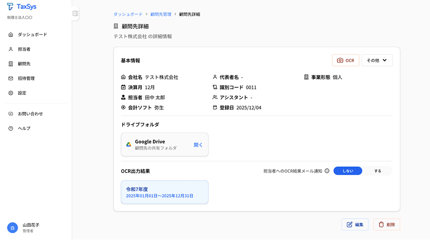Click the 削除 button label
Image resolution: width=430 pixels, height=240 pixels.
pos(391,225)
